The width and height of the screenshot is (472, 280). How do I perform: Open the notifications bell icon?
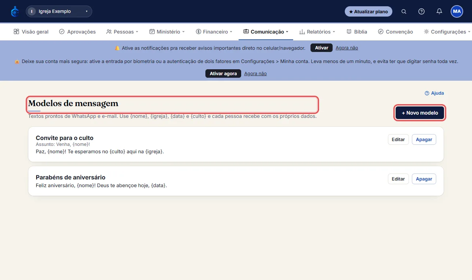439,11
